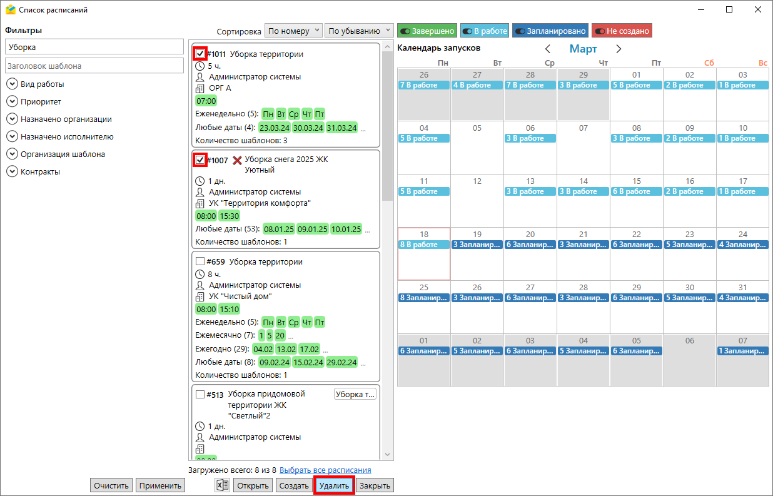Screen dimensions: 773x496
Task: Click app icon in title bar
Action: point(10,10)
